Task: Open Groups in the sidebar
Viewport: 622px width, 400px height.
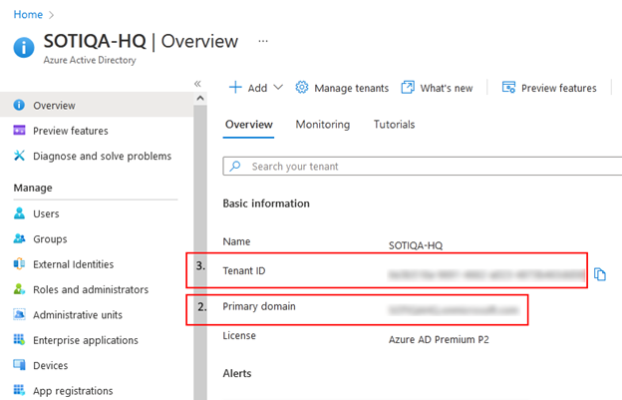Action: click(x=50, y=239)
